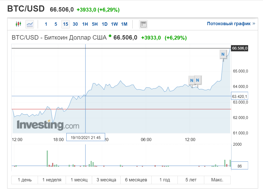Switch to the 1 месяц range tab
The height and width of the screenshot is (195, 263).
pyautogui.click(x=79, y=180)
